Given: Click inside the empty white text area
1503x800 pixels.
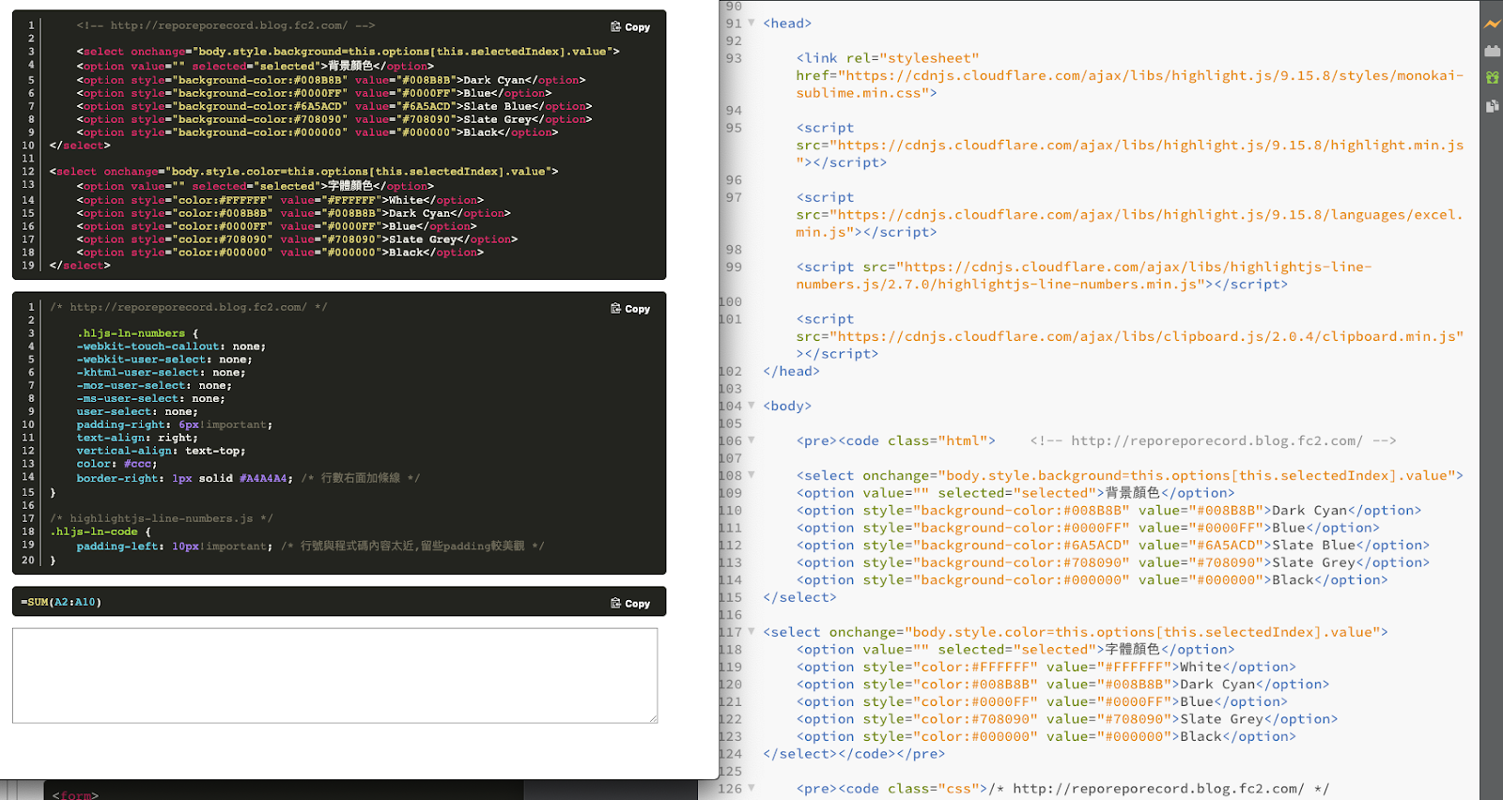Looking at the screenshot, I should point(334,675).
